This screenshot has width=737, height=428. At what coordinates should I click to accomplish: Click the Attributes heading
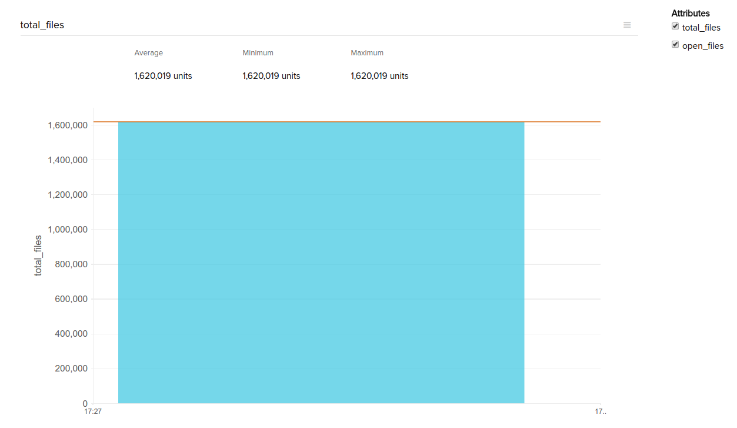coord(691,13)
